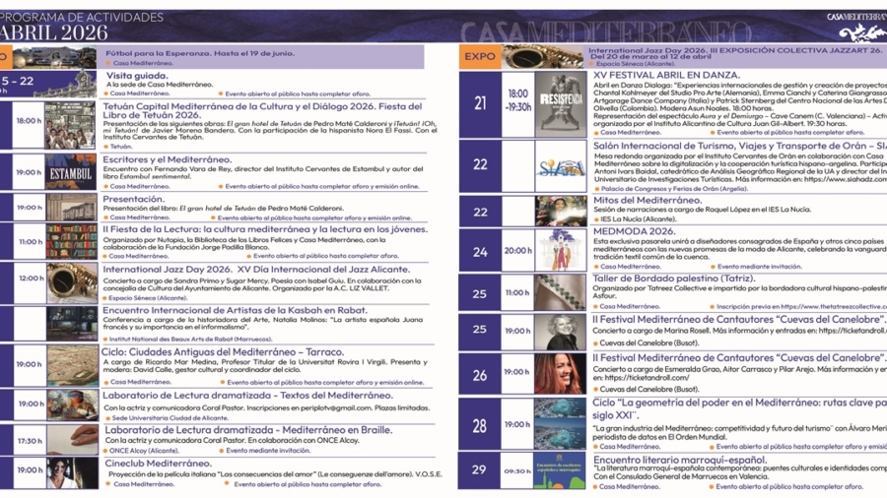Open the bookshelf image for Fiesta de la Lectura
887x498 pixels.
point(71,242)
